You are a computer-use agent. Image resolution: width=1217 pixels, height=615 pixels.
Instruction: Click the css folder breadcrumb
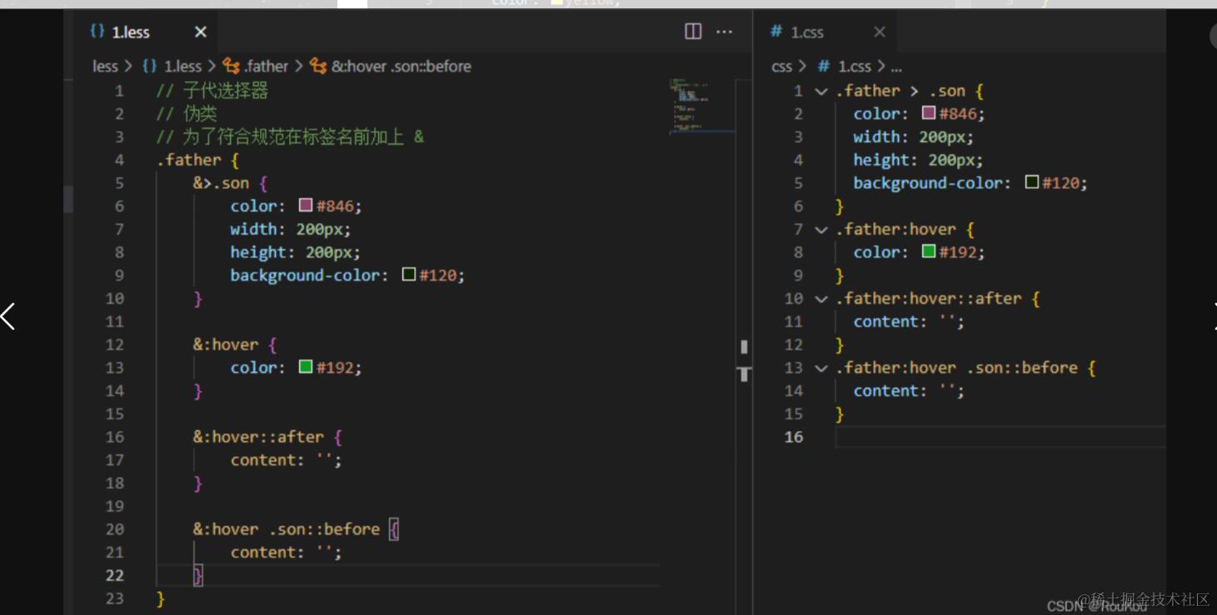(781, 66)
